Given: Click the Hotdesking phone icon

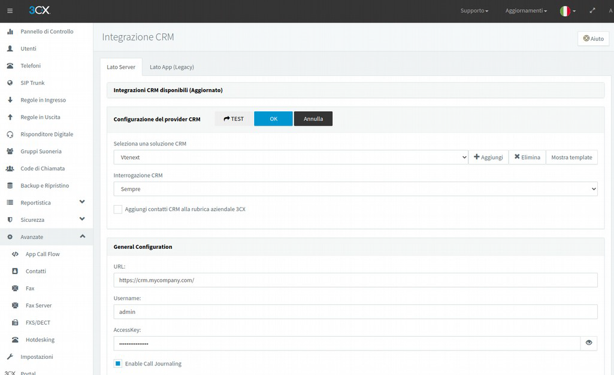Looking at the screenshot, I should [15, 340].
